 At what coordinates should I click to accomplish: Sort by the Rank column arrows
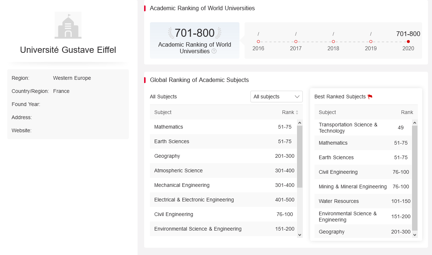[x=297, y=113]
